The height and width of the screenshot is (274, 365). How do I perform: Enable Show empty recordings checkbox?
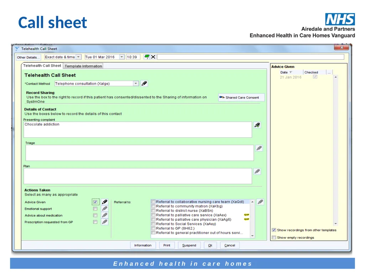point(274,237)
